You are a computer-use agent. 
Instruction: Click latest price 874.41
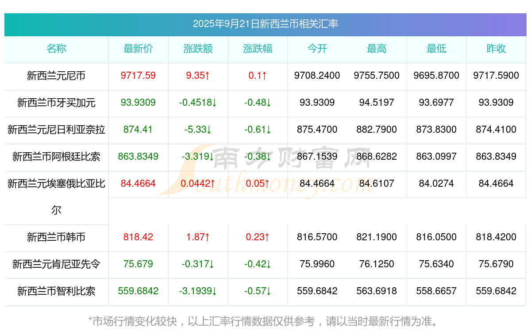[138, 130]
